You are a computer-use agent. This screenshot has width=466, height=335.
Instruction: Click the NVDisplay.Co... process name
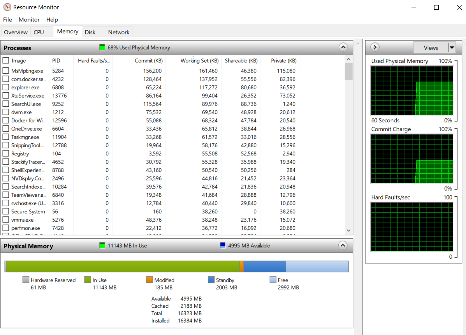tap(28, 178)
